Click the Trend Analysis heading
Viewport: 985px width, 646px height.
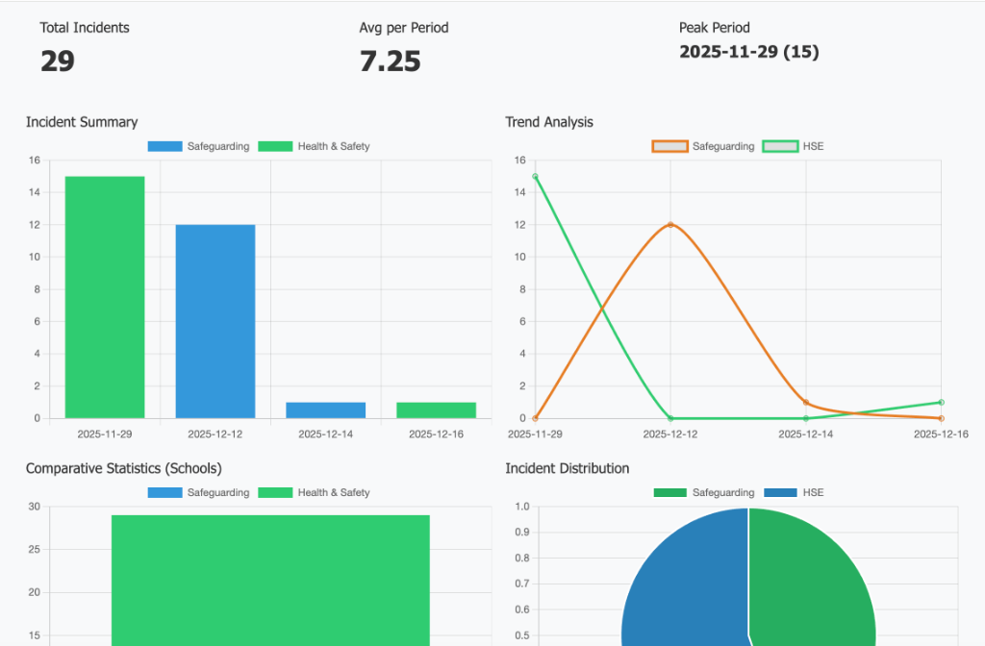click(x=549, y=122)
